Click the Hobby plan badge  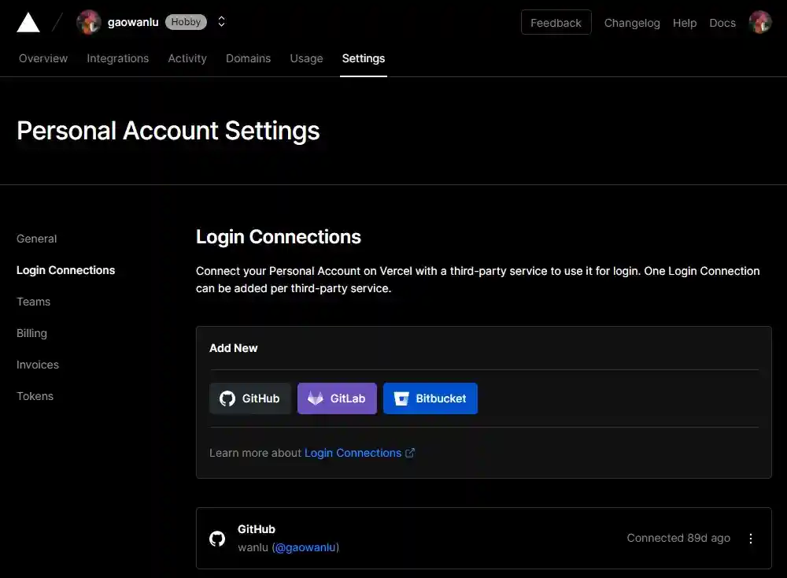point(186,22)
